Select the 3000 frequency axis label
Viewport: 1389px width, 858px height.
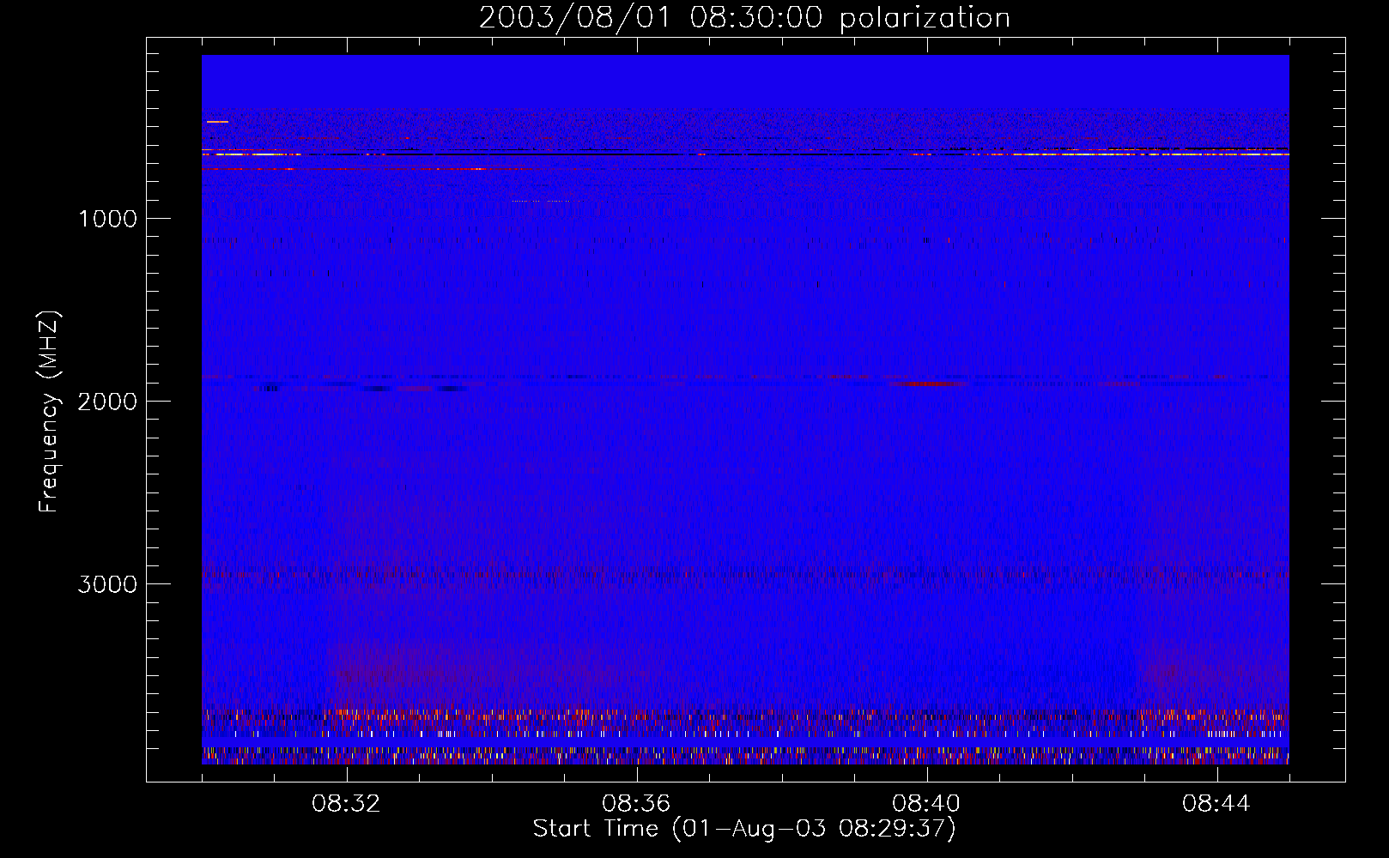107,584
